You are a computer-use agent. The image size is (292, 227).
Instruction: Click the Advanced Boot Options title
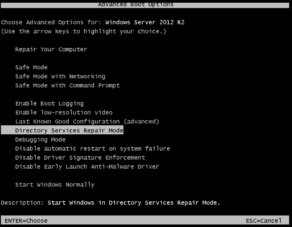[x=136, y=4]
